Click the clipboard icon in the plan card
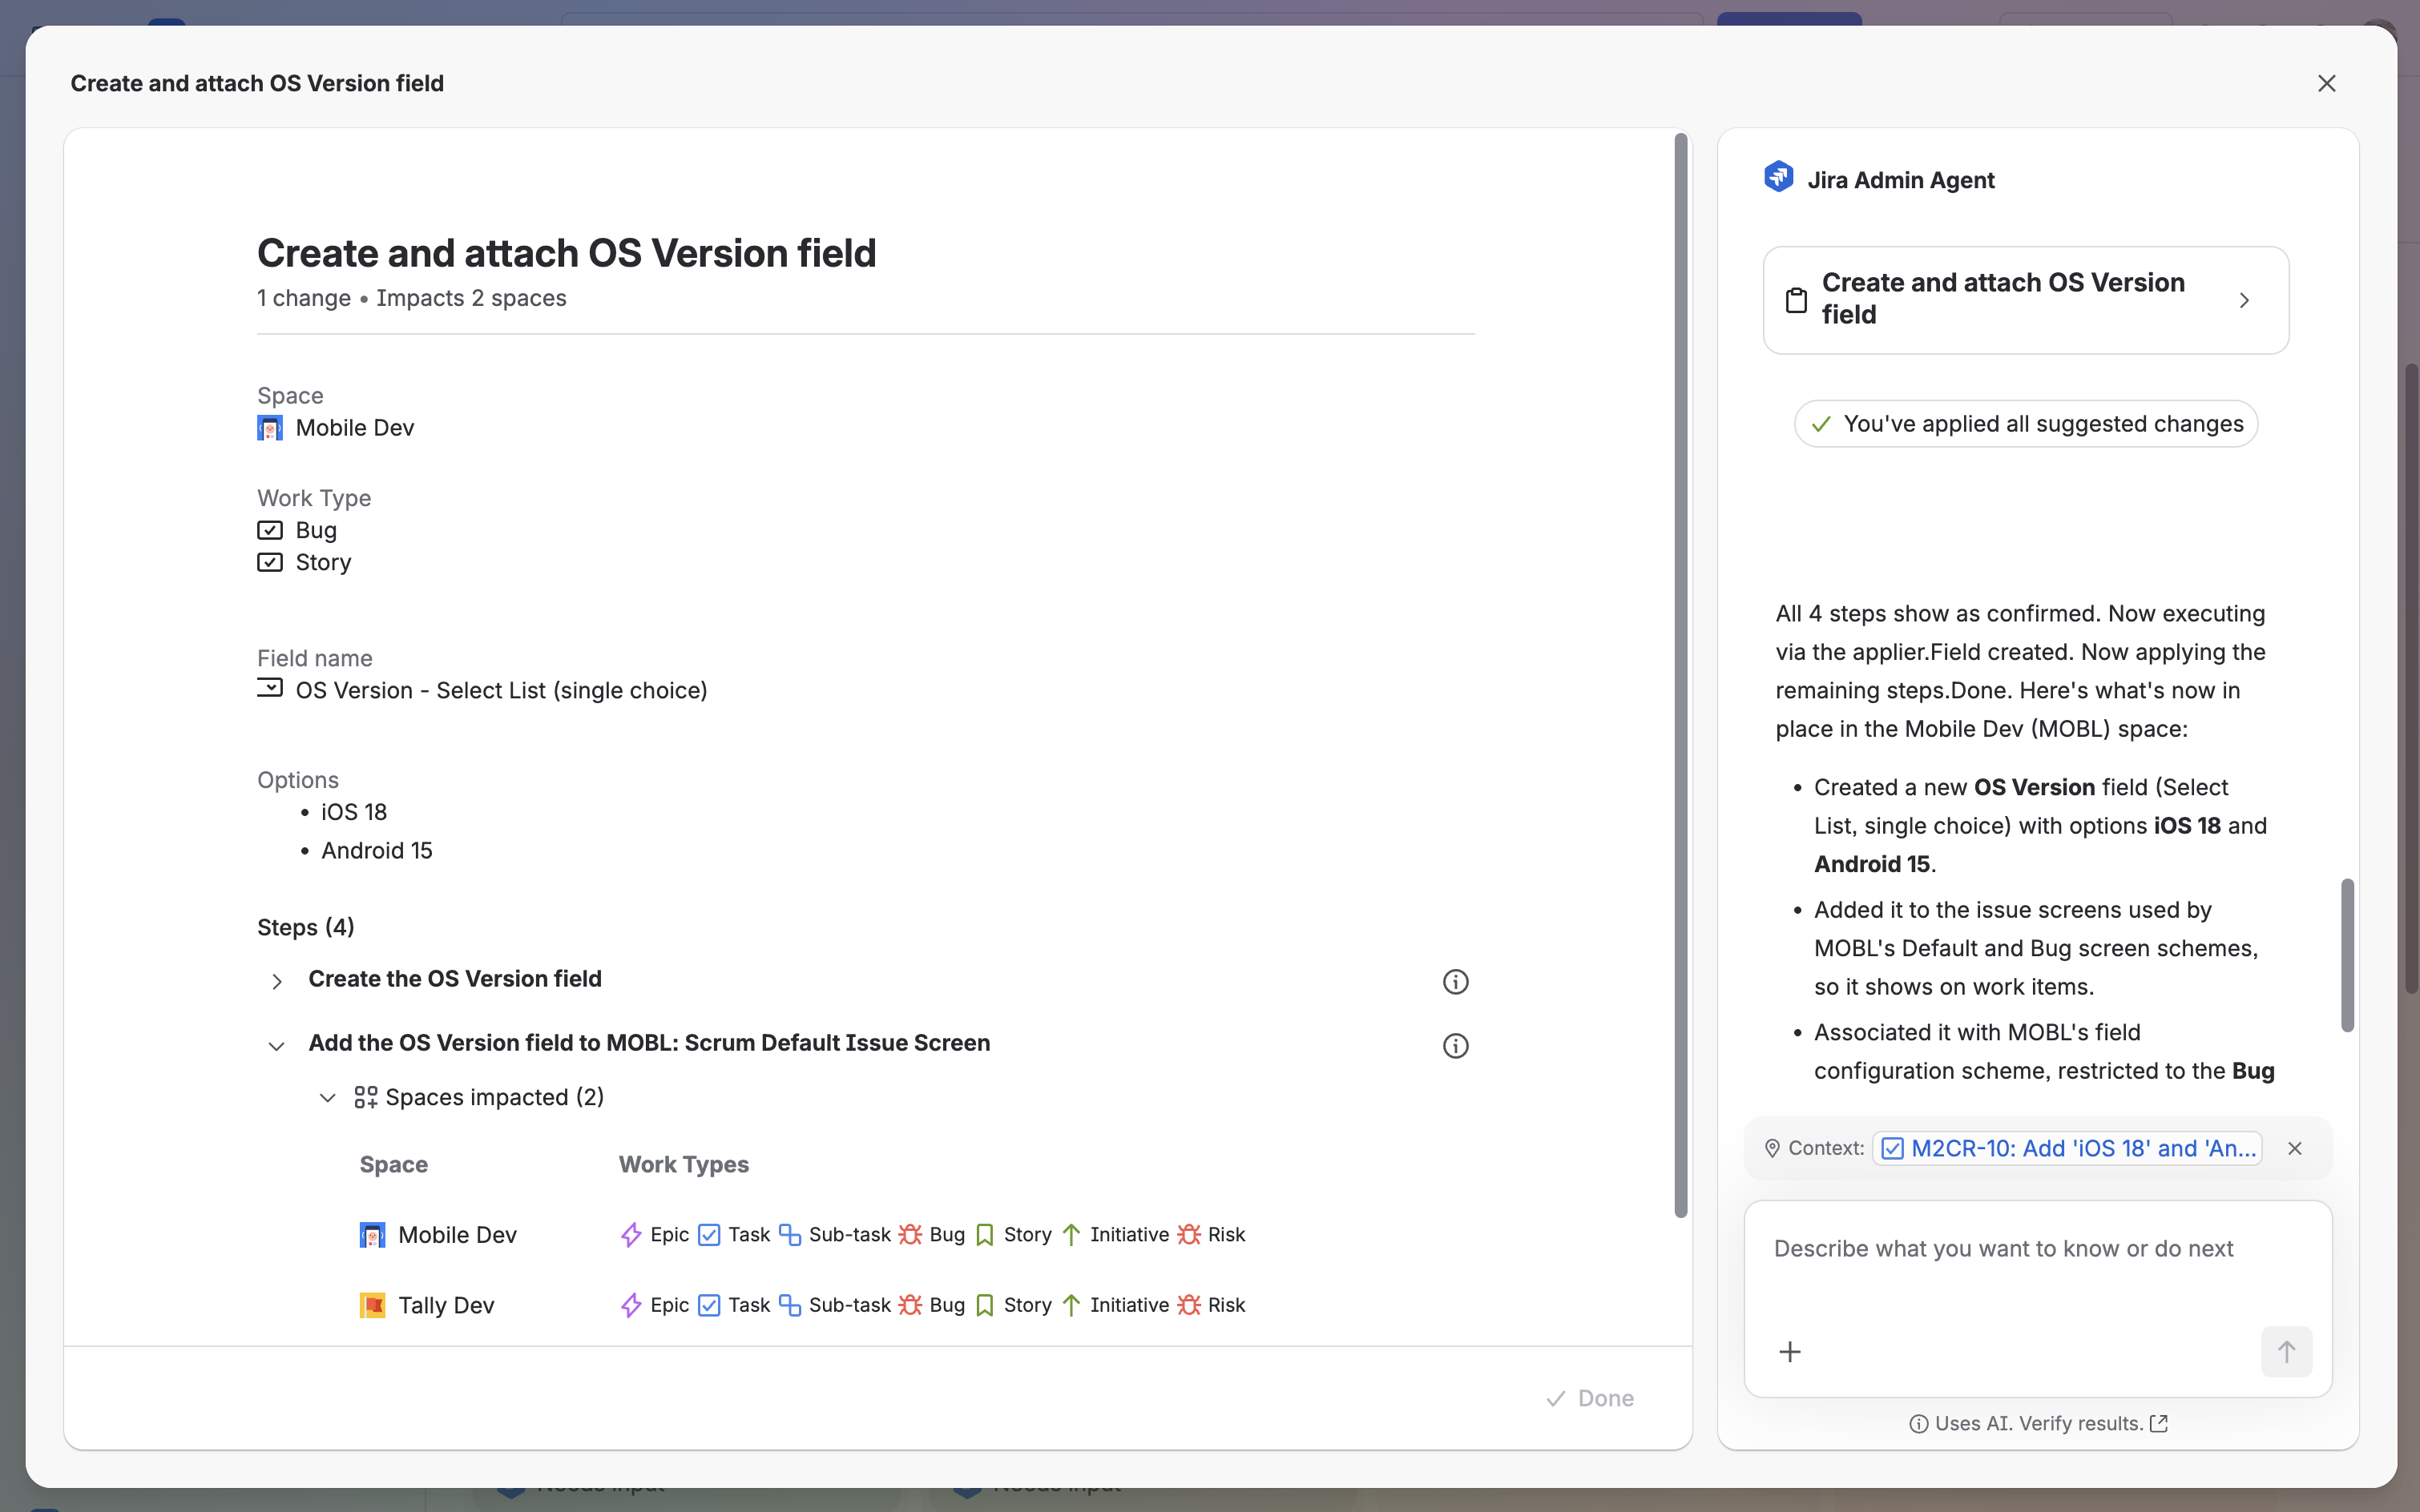This screenshot has width=2420, height=1512. click(x=1796, y=300)
